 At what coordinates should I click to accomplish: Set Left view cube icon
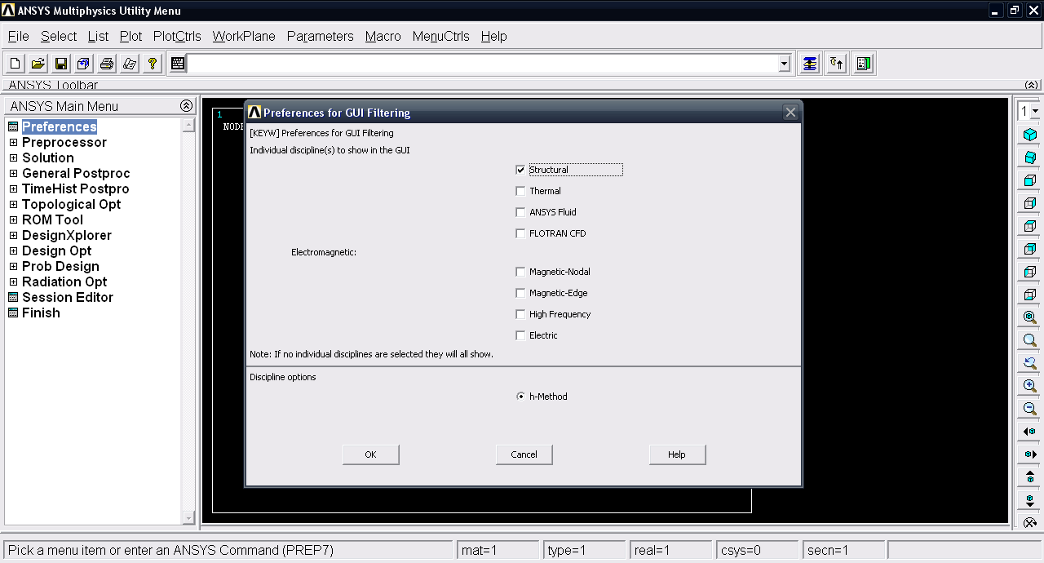(1030, 272)
